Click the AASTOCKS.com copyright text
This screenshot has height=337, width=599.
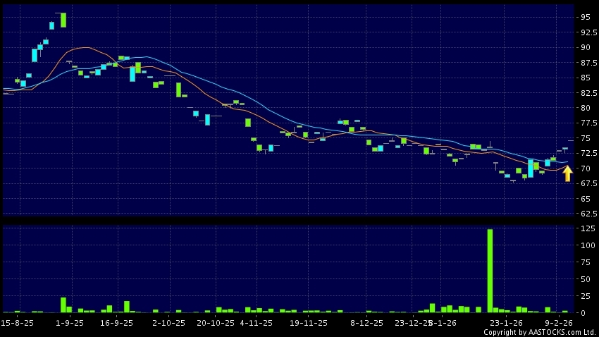click(x=540, y=332)
